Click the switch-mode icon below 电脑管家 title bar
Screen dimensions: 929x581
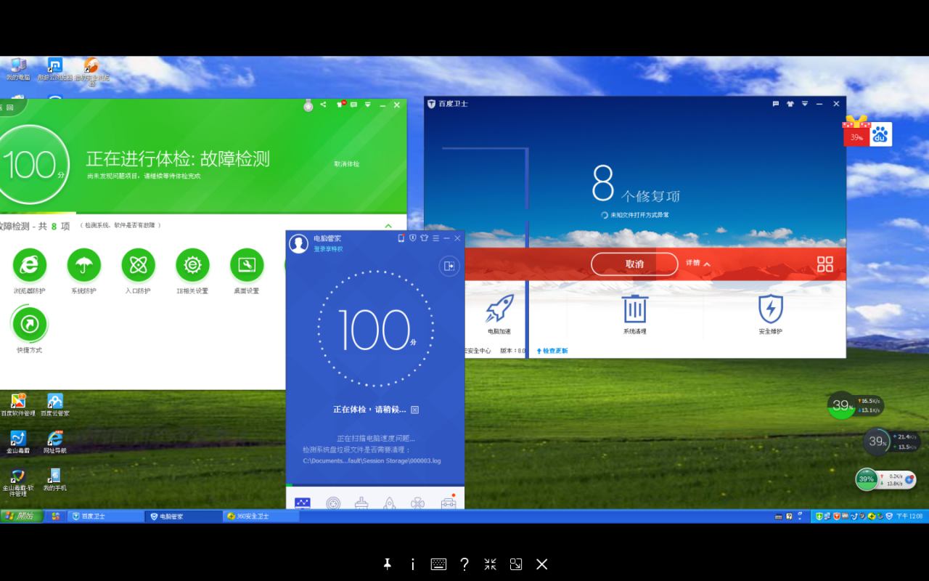449,266
